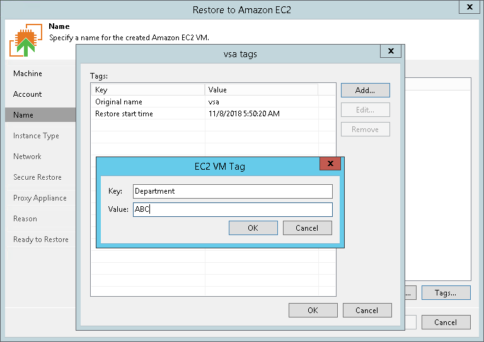Confirm the tag with the EC2 VM Tag dialog's OK button

[x=253, y=228]
